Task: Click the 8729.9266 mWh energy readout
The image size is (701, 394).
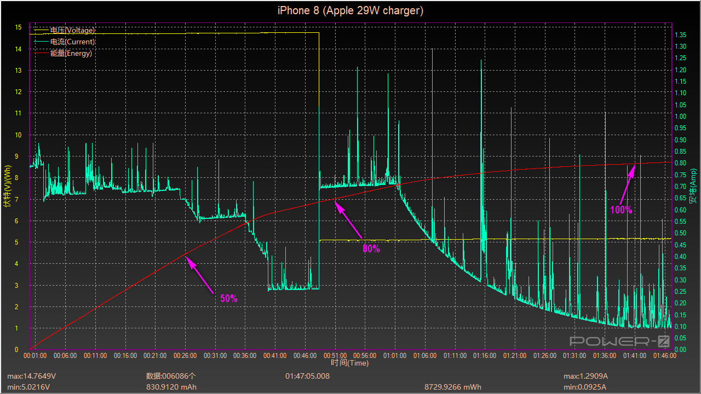Action: click(x=452, y=387)
